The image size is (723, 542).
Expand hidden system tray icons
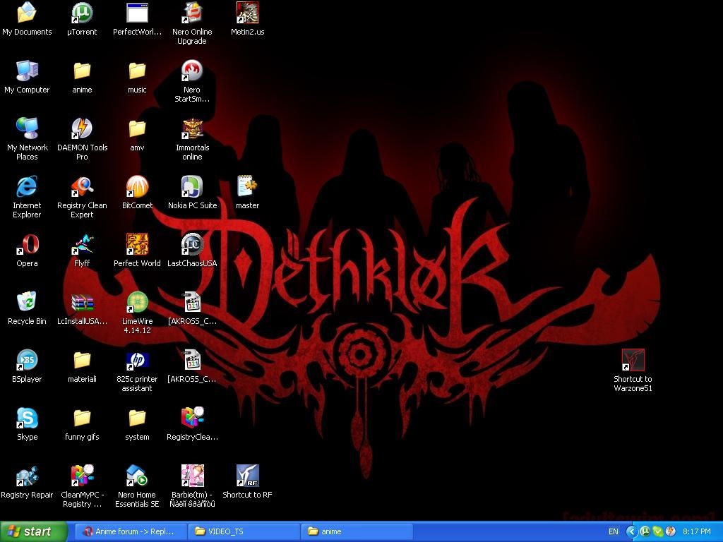click(632, 532)
